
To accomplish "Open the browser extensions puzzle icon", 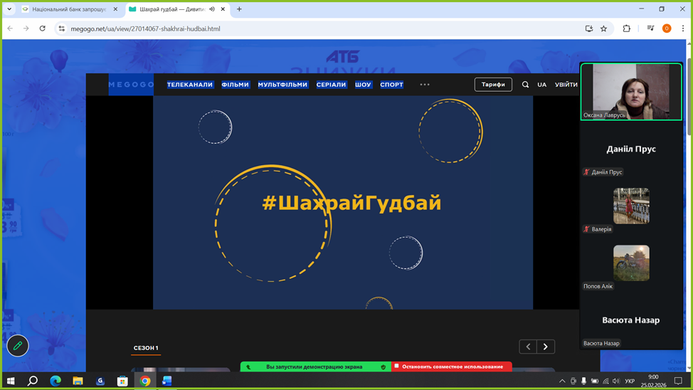I will click(626, 28).
